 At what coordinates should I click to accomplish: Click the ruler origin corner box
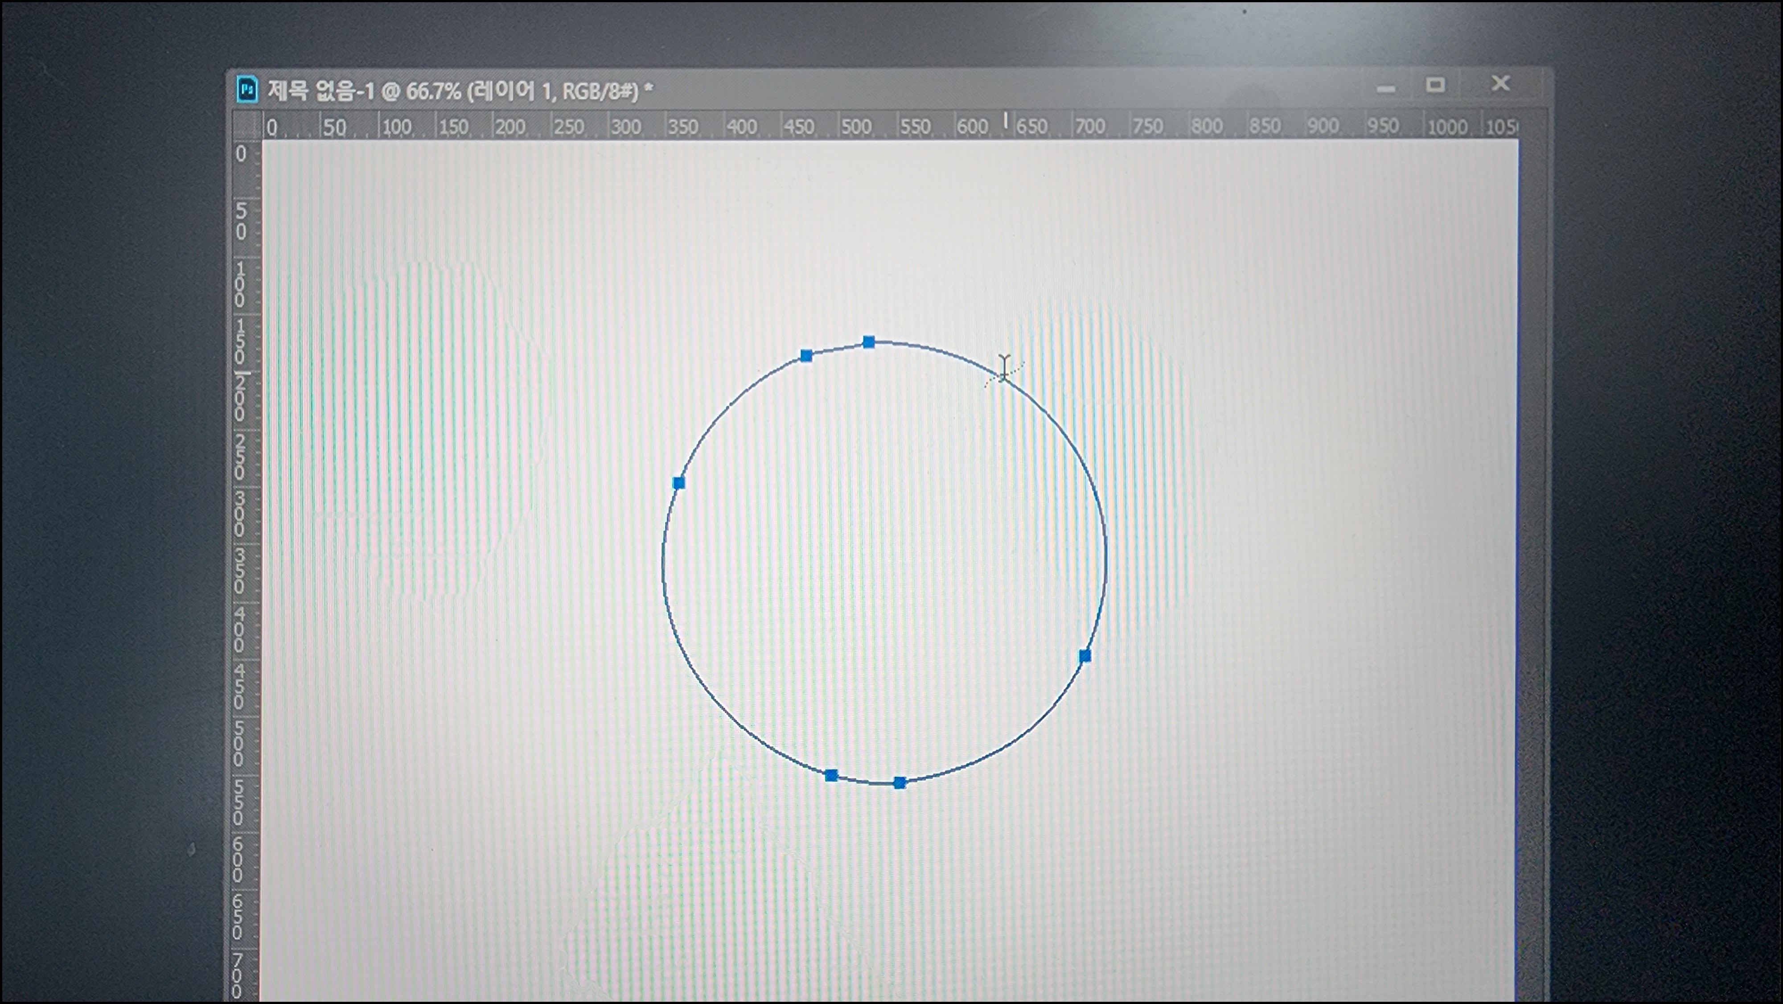(247, 126)
